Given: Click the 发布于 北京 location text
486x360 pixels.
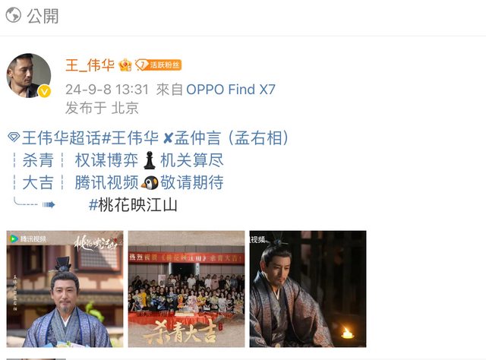Looking at the screenshot, I should click(102, 108).
